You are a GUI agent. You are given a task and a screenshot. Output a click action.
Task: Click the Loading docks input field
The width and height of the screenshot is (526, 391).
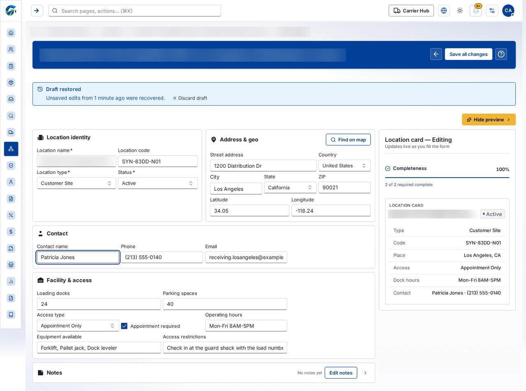(99, 304)
